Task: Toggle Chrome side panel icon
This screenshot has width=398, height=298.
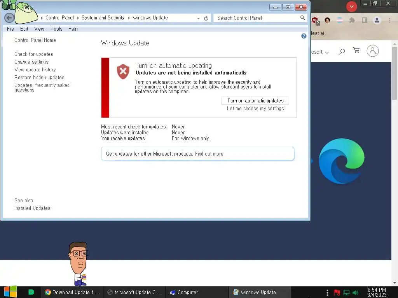Action: (365, 20)
